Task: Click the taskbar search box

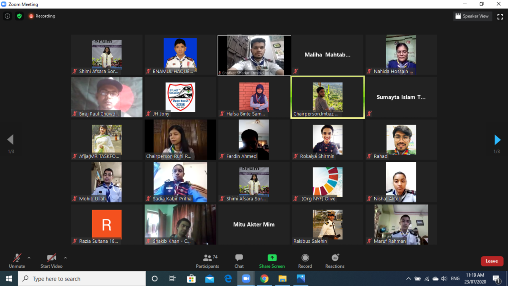Action: [82, 278]
